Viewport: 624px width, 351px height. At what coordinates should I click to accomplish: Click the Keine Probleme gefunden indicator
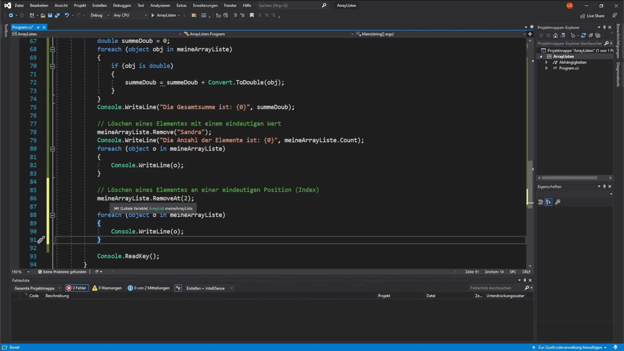tap(62, 272)
